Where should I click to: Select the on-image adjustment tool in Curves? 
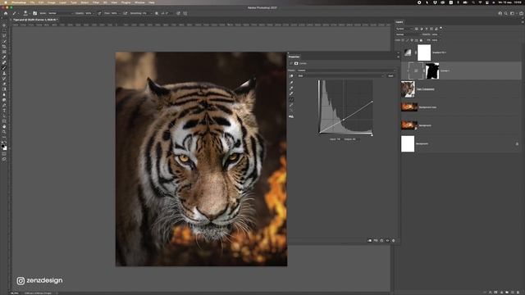click(291, 76)
